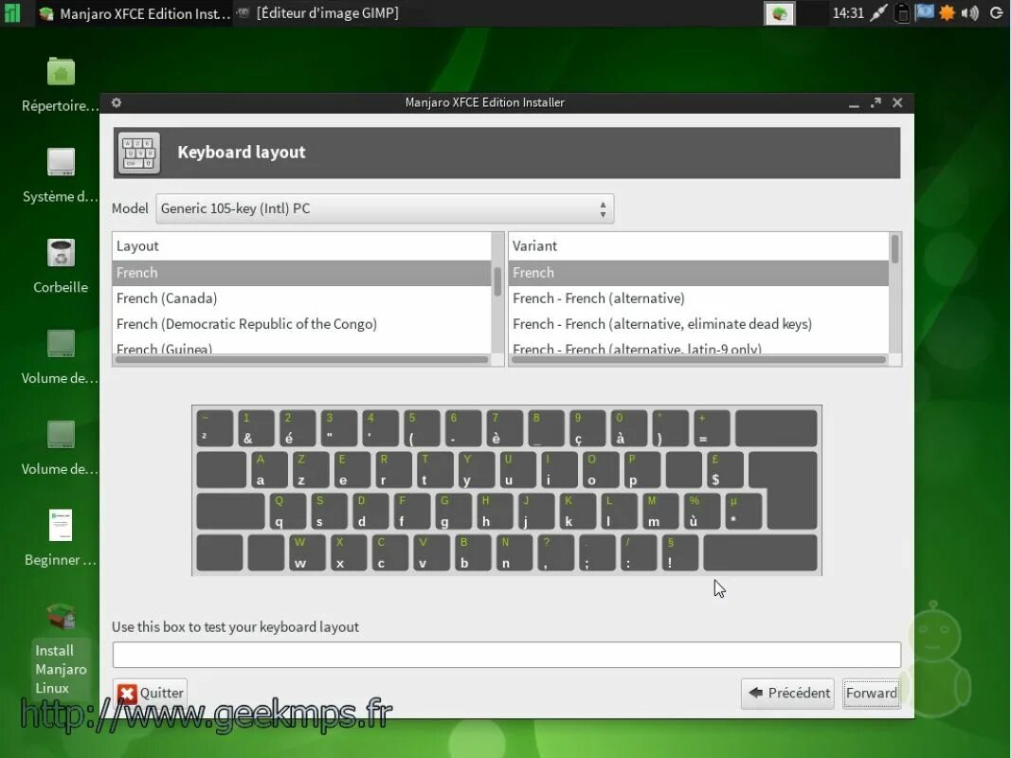
Task: Click the Keyboard layout header icon
Action: tap(139, 153)
